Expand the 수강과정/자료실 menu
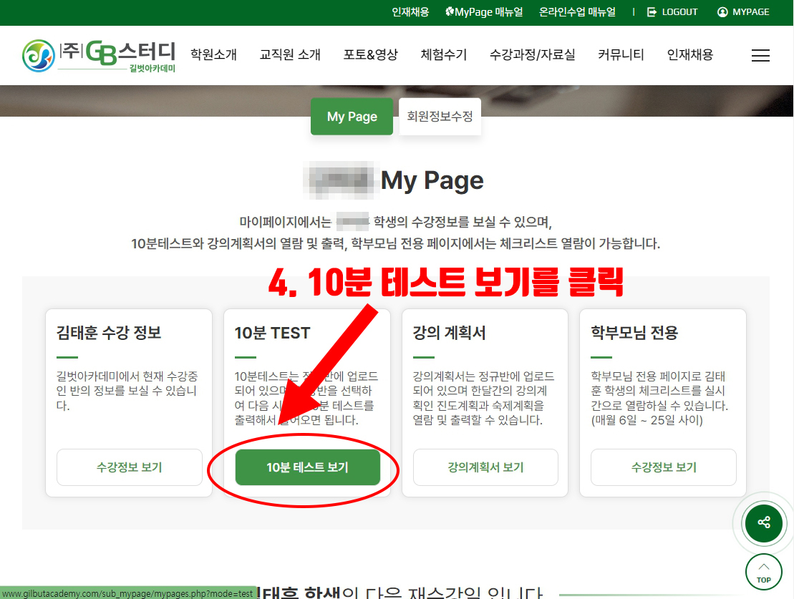 coord(532,55)
